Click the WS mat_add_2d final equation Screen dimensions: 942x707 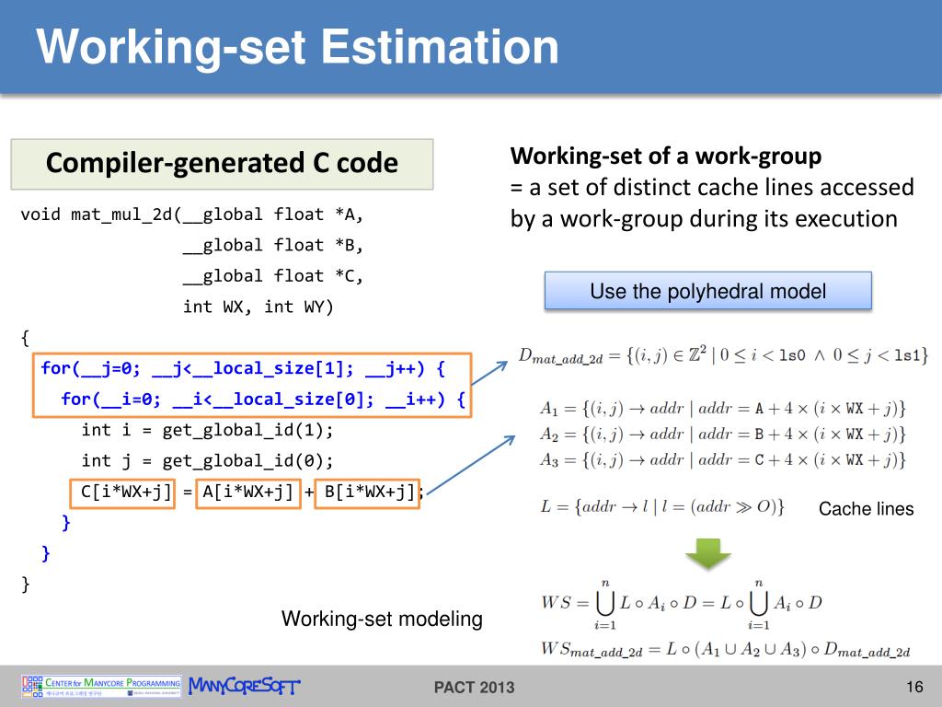point(725,651)
